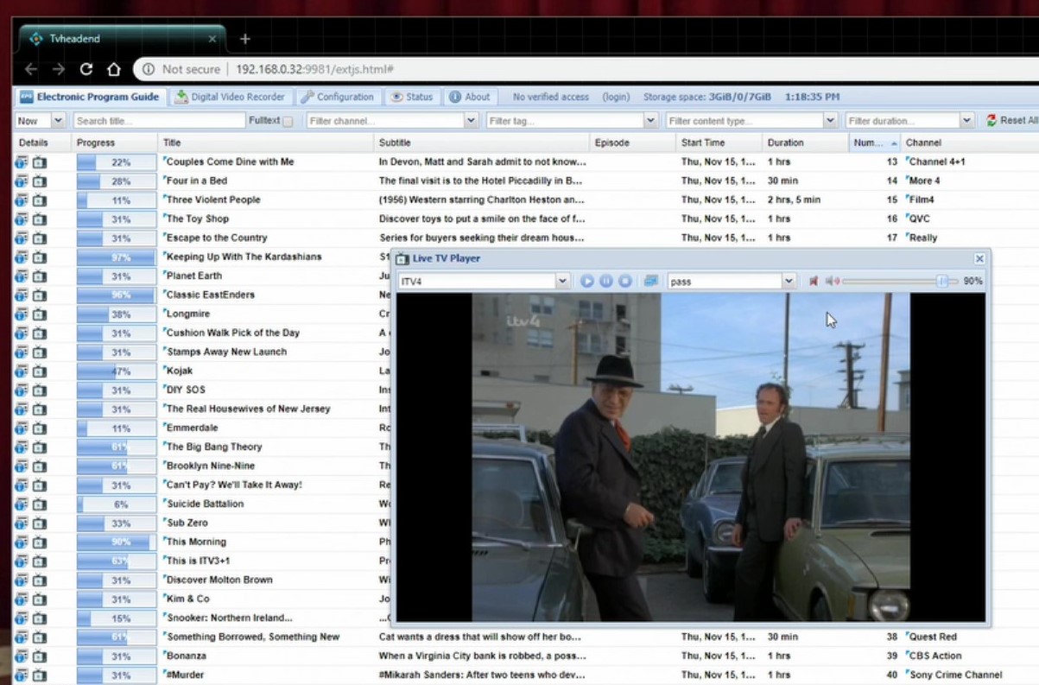Click the Reset All filters button
Screen dimensions: 1039x685
click(1012, 121)
